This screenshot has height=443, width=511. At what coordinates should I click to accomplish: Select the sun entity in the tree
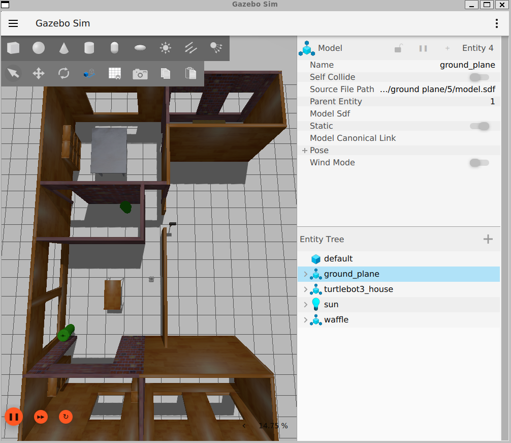331,305
